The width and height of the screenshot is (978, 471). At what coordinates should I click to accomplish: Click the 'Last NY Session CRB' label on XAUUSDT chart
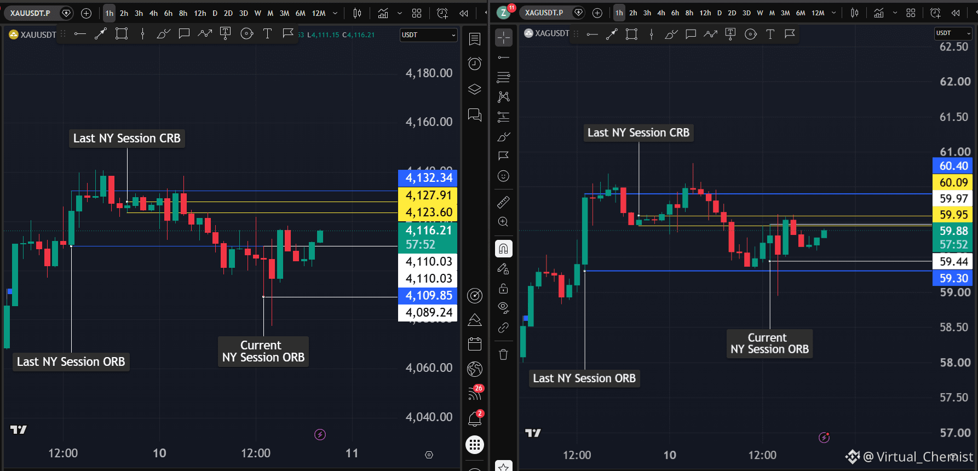point(127,139)
